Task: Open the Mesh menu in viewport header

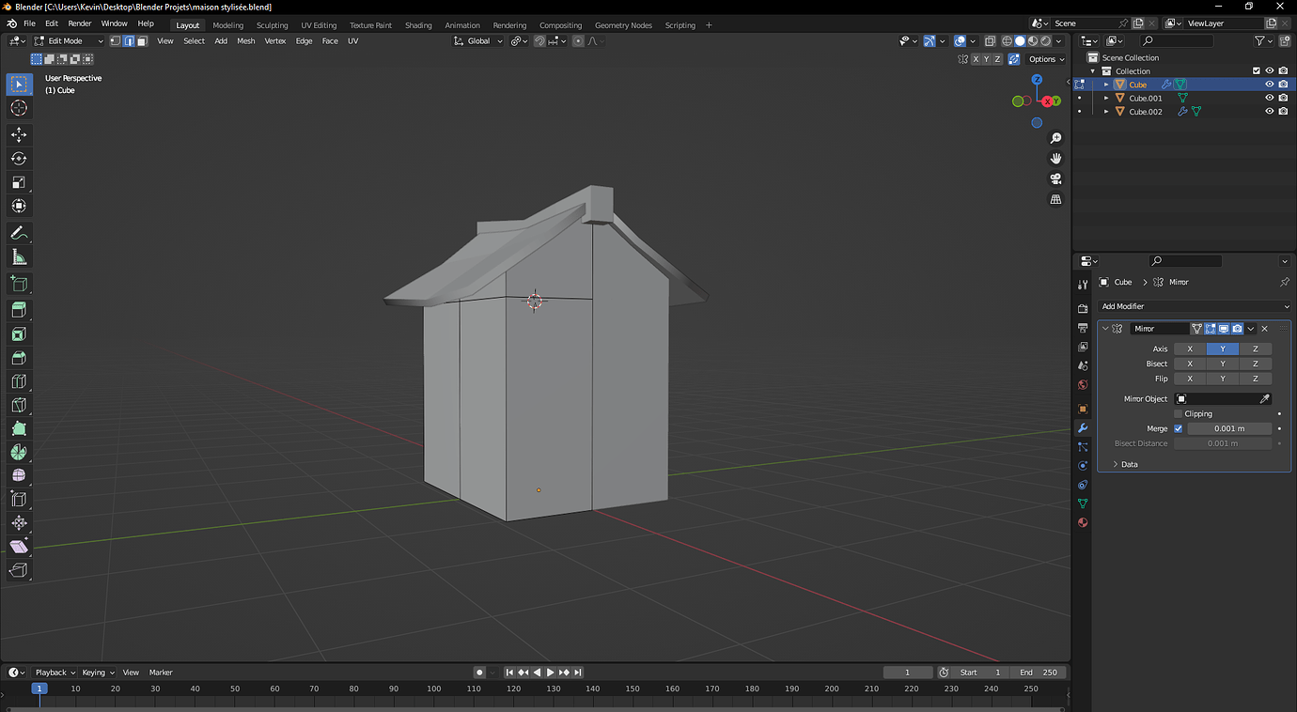Action: click(246, 40)
